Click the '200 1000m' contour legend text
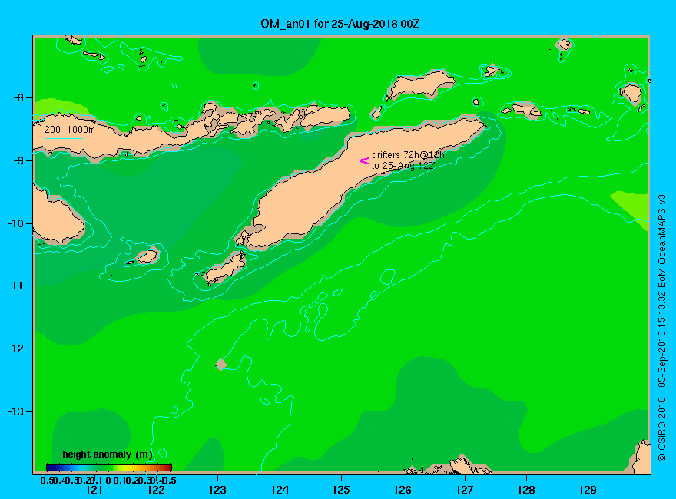Screen dimensions: 676x499 coord(70,129)
